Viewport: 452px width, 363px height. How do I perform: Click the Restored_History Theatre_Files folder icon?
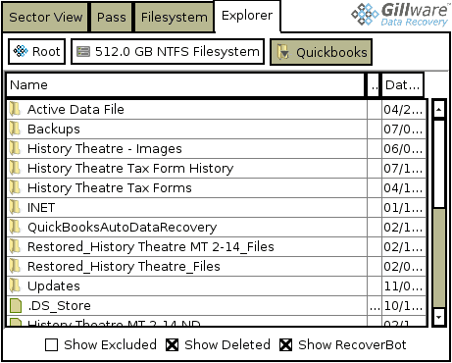click(15, 266)
